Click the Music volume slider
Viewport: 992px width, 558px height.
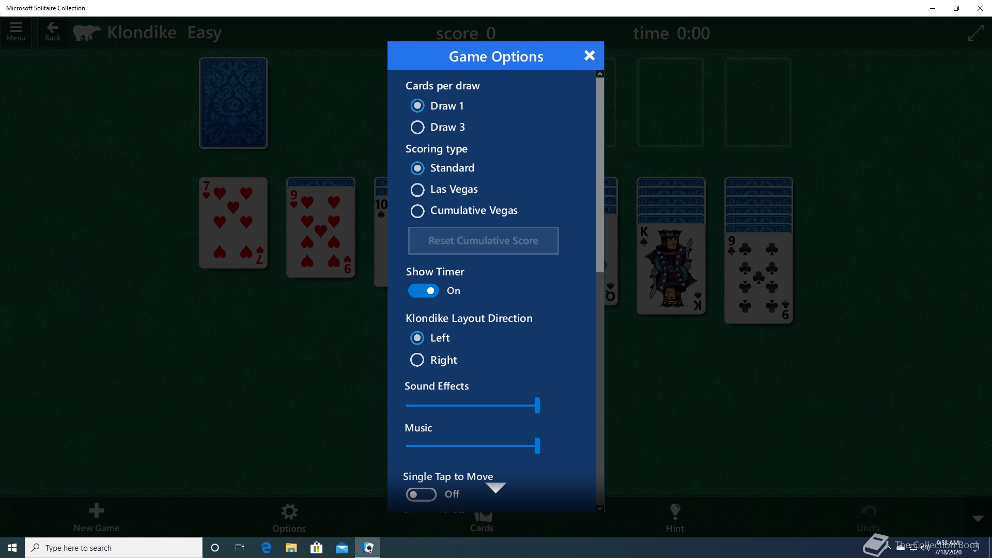[473, 446]
